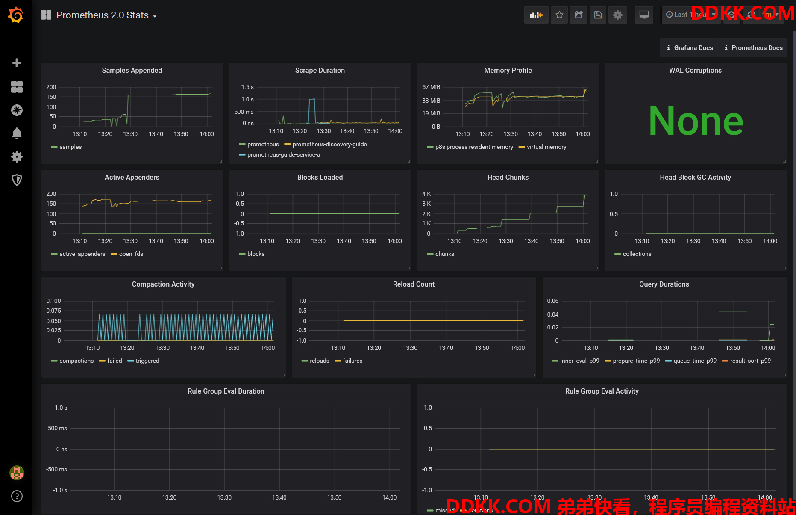Open Alerting via the bell icon
796x515 pixels.
pos(17,133)
